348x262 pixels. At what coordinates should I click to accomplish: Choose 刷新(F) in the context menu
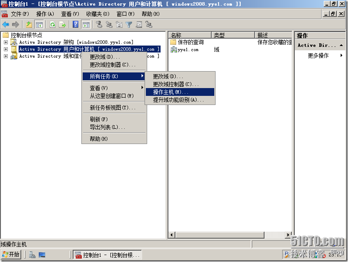coord(114,119)
